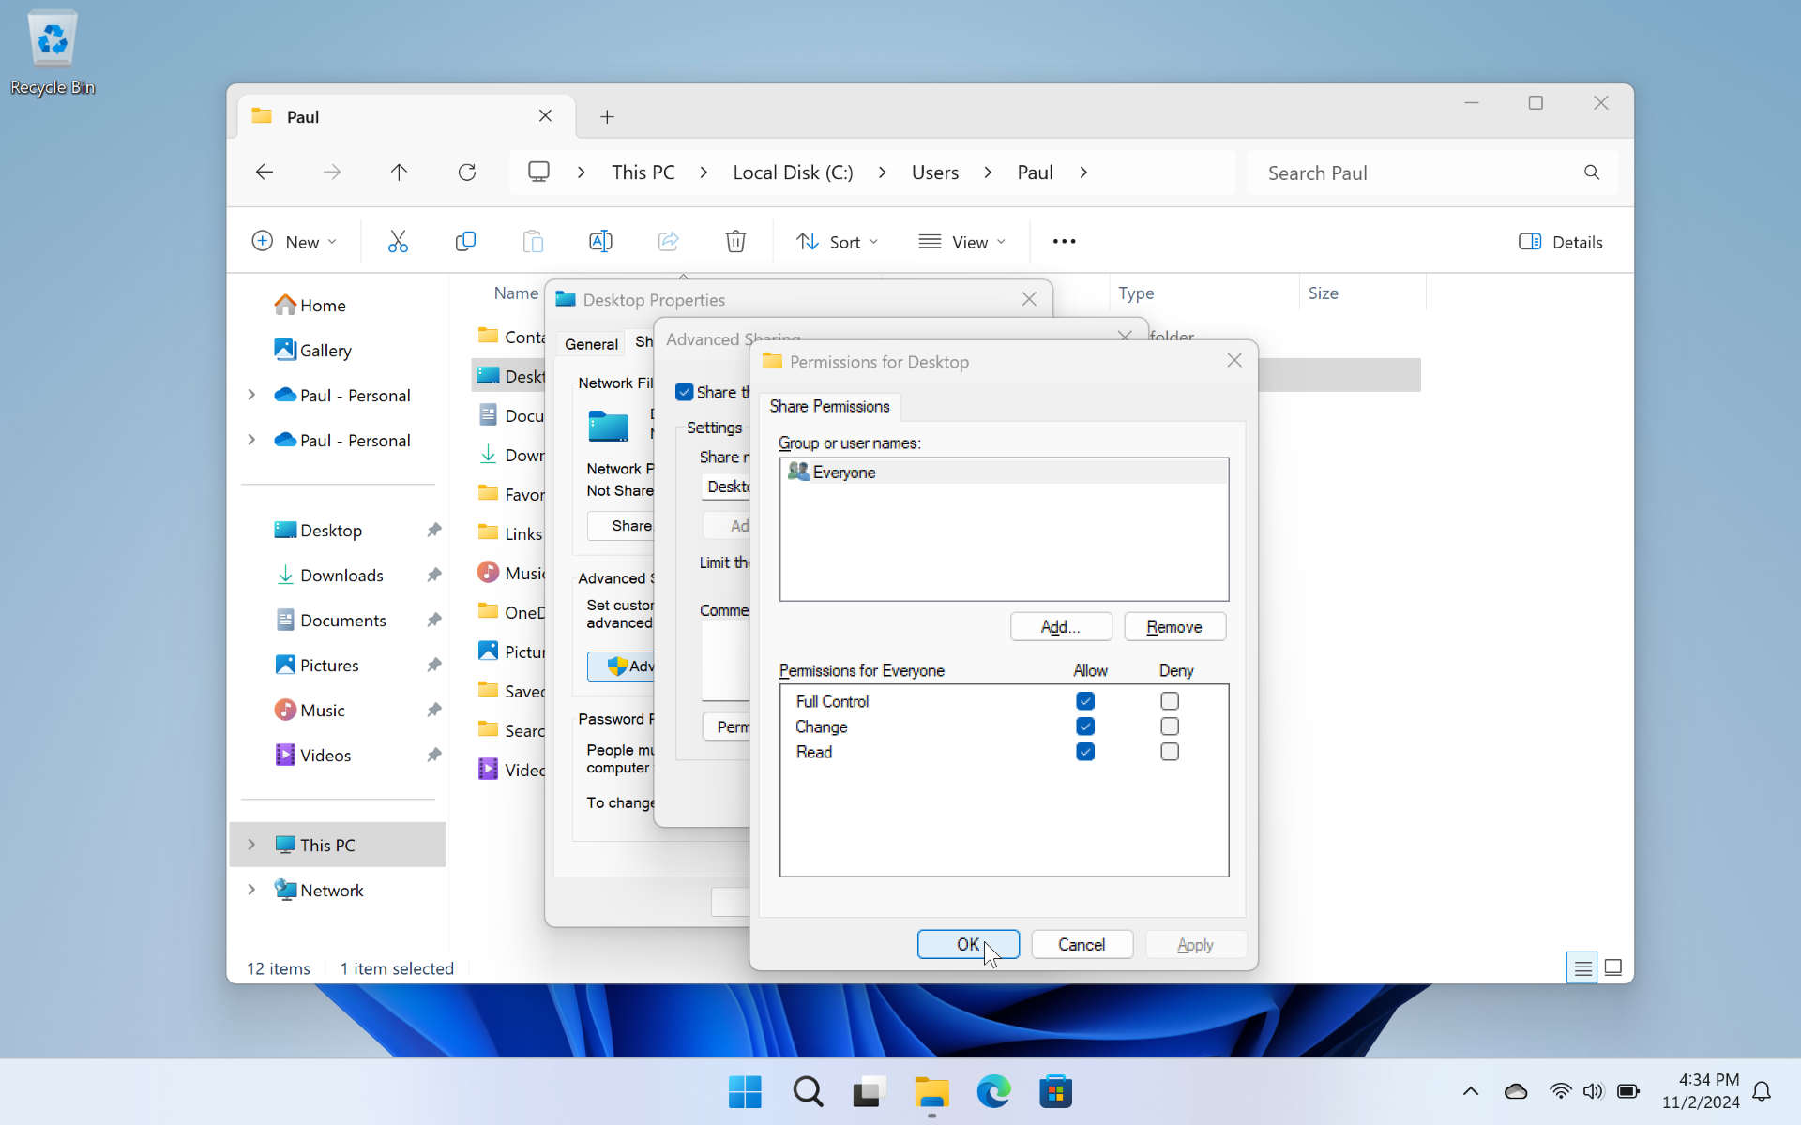This screenshot has height=1125, width=1801.
Task: Click the Refresh icon in address bar
Action: click(466, 172)
